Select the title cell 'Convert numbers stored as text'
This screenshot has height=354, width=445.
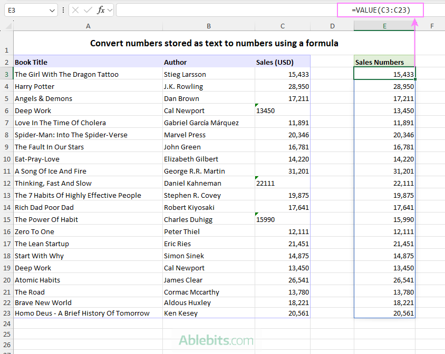point(214,43)
